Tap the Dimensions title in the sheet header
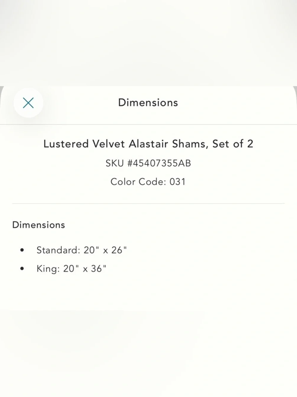 [x=148, y=102]
